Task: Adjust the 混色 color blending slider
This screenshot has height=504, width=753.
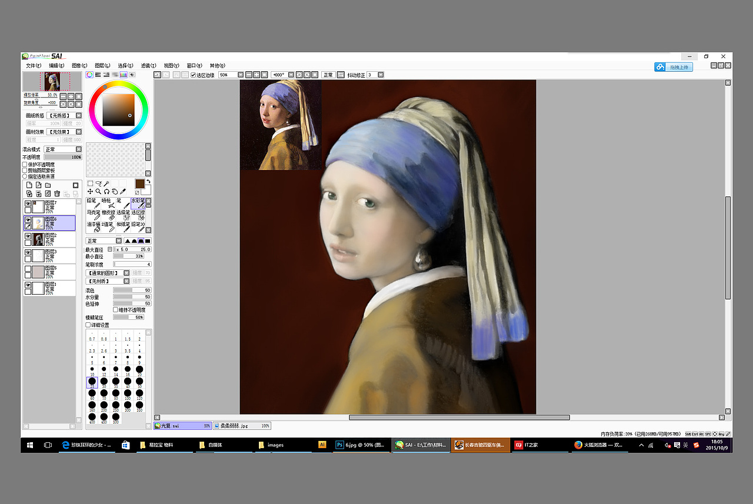Action: 132,290
